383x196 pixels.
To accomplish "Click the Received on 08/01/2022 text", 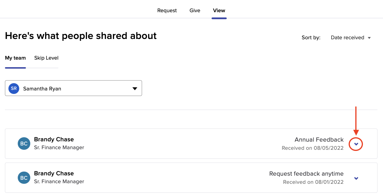I will coord(313,182).
